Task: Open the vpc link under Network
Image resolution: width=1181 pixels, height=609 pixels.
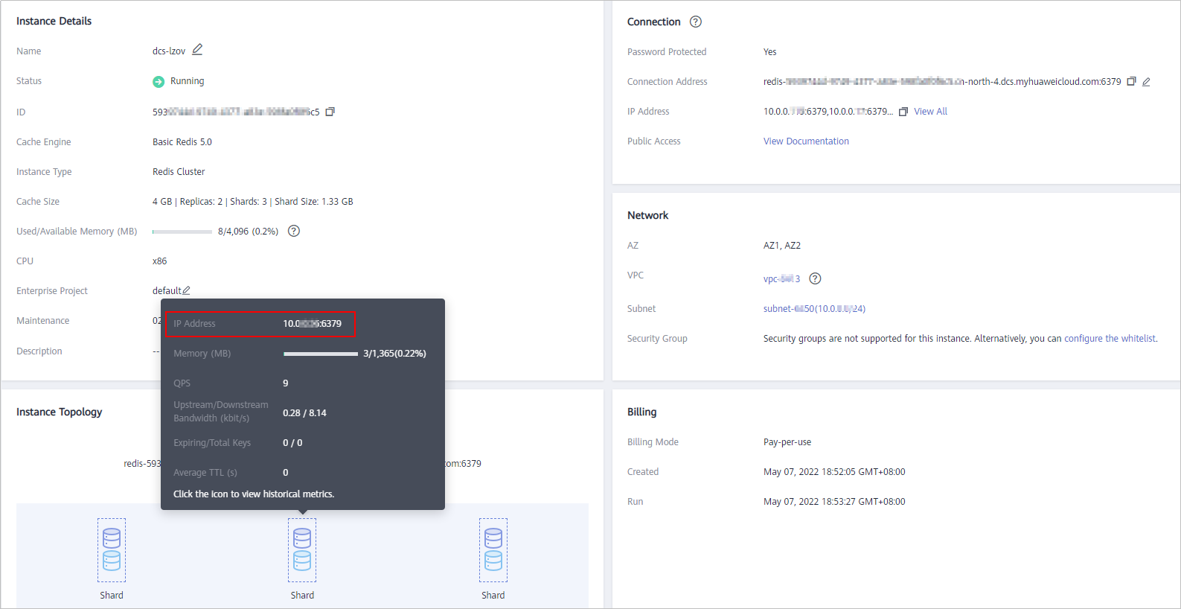Action: point(781,278)
